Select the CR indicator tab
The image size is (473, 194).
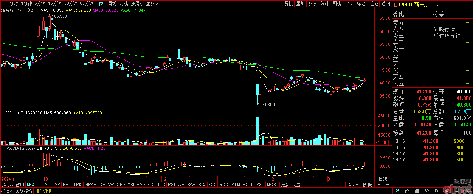click(102, 185)
